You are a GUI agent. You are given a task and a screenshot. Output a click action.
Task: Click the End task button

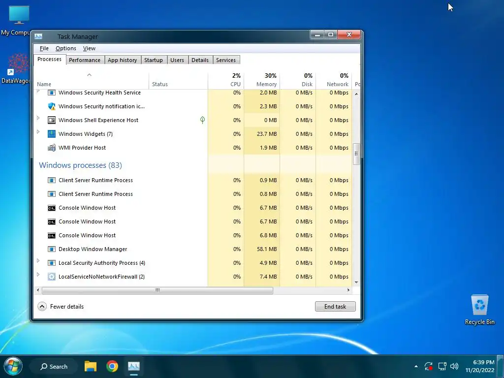pos(335,306)
